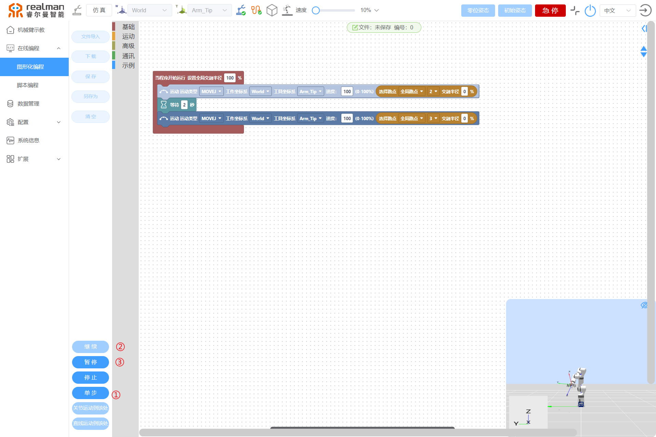
Task: Click the robot arm status icon with green check
Action: (241, 10)
